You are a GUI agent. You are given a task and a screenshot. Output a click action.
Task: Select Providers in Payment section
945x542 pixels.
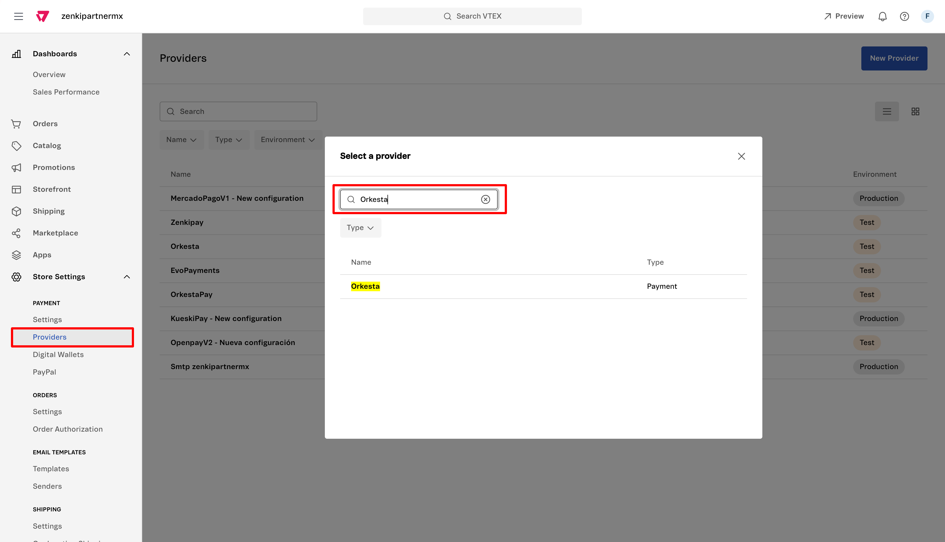[73, 337]
